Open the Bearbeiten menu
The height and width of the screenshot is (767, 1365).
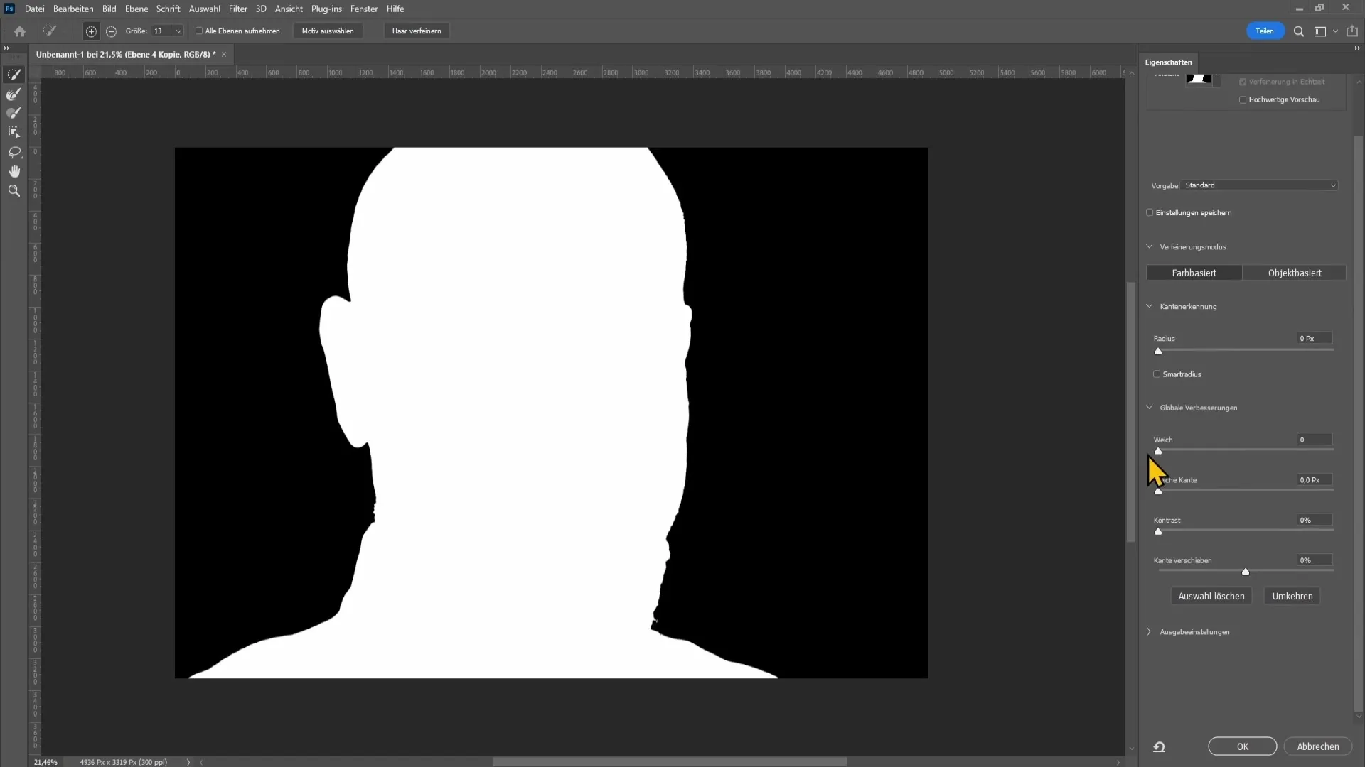point(73,9)
